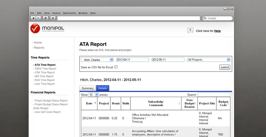Image resolution: width=266 pixels, height=137 pixels.
Task: Click the 0.25 hours cell
Action: (x=115, y=118)
